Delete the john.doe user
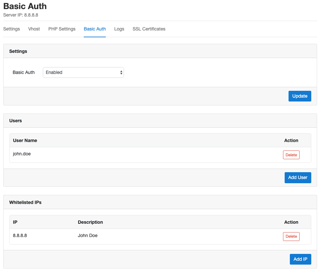321x274 pixels. pos(291,155)
